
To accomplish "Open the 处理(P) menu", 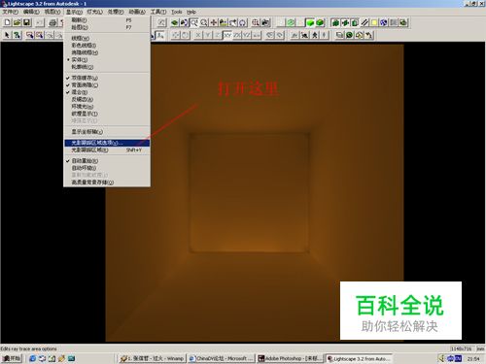I will (x=116, y=12).
